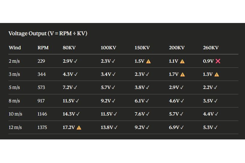
Task: Click the Voltage Output table title
Action: point(48,33)
